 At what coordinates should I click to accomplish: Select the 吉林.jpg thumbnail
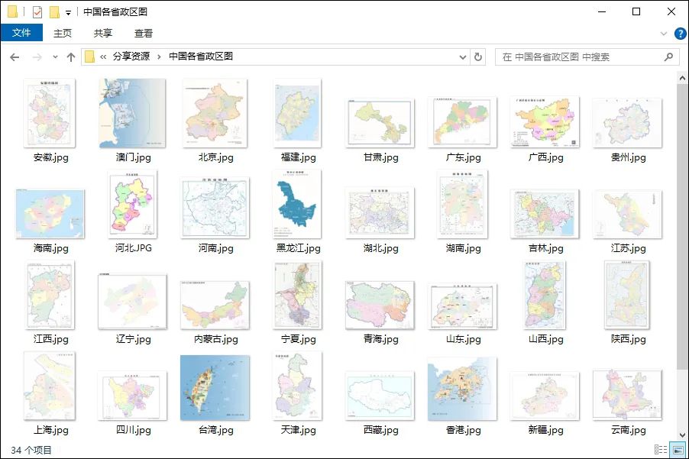pyautogui.click(x=545, y=214)
